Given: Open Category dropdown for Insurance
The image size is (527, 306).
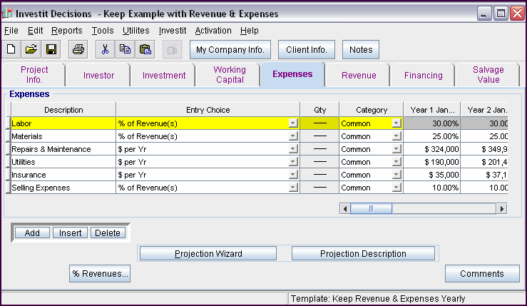Looking at the screenshot, I should pyautogui.click(x=396, y=175).
